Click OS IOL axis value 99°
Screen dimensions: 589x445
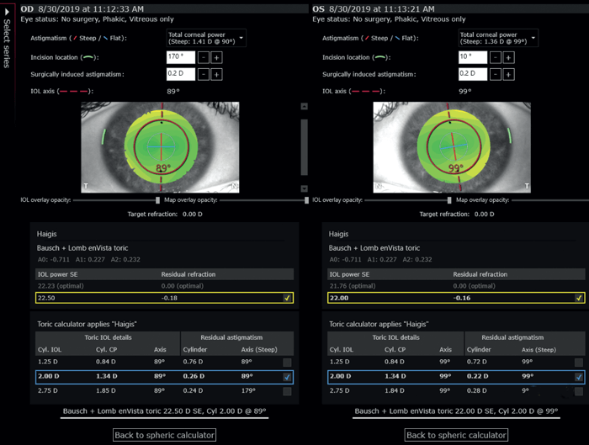click(465, 91)
